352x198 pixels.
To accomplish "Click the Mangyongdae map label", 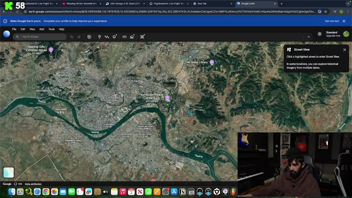I will (43, 91).
